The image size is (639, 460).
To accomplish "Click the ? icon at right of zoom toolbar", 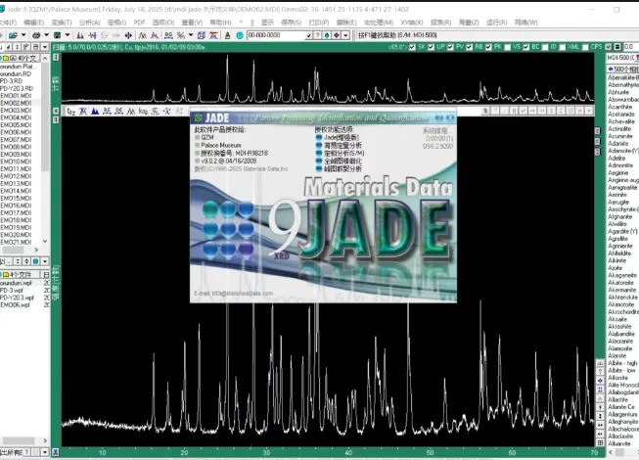I will [x=495, y=111].
